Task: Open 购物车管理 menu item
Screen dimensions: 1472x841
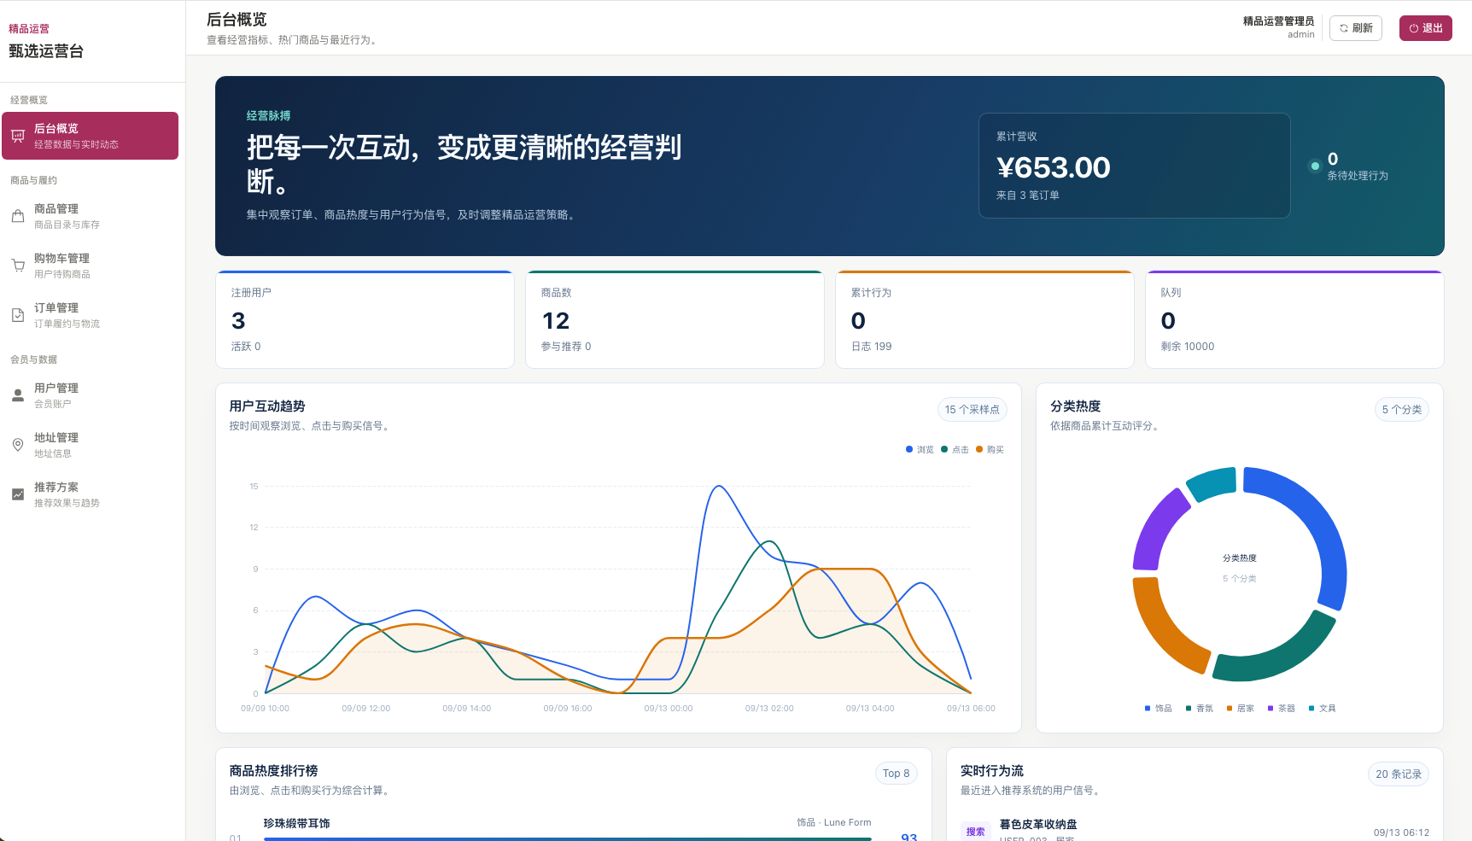Action: click(90, 266)
